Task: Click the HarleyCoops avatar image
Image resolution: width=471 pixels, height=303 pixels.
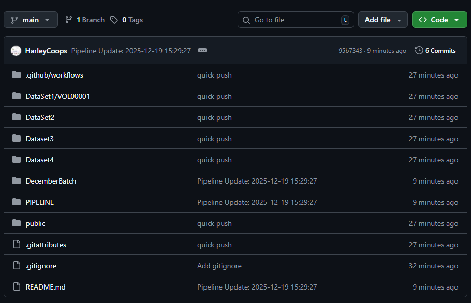Action: [16, 51]
